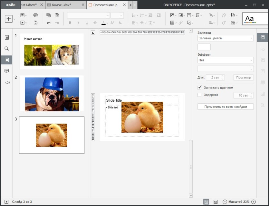Open the "Эффект" dropdown showing "Нет"
The width and height of the screenshot is (269, 206).
[226, 60]
